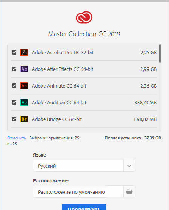
Task: Click the Adobe Animate An icon
Action: (x=24, y=86)
